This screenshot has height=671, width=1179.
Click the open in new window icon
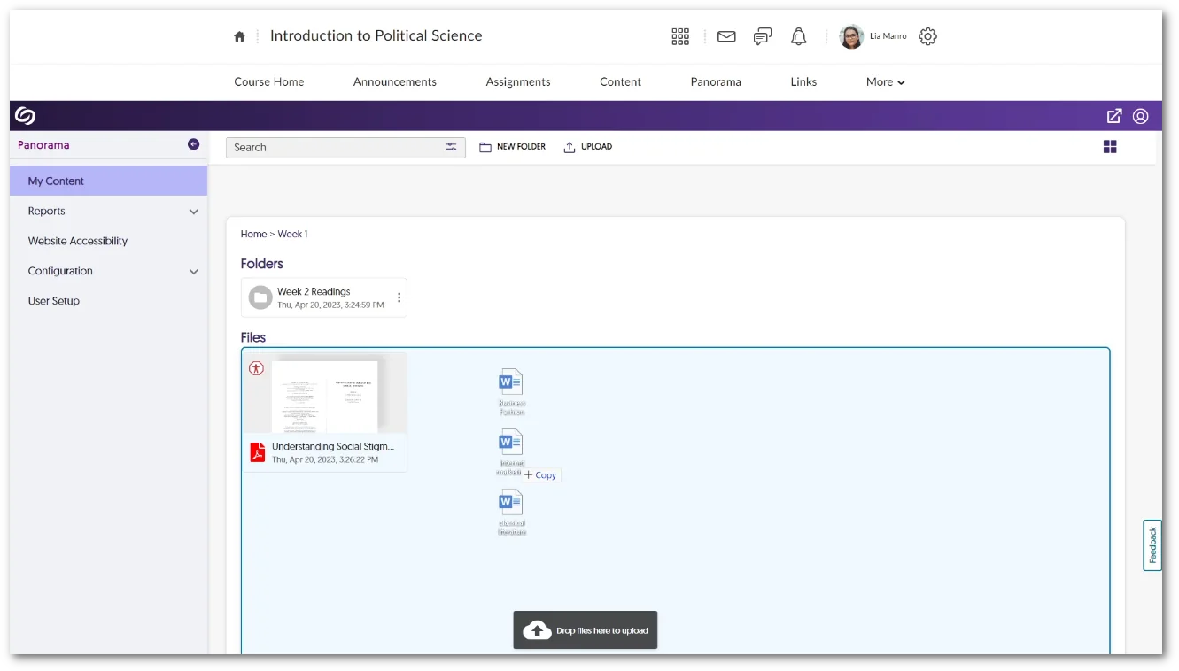[1114, 116]
